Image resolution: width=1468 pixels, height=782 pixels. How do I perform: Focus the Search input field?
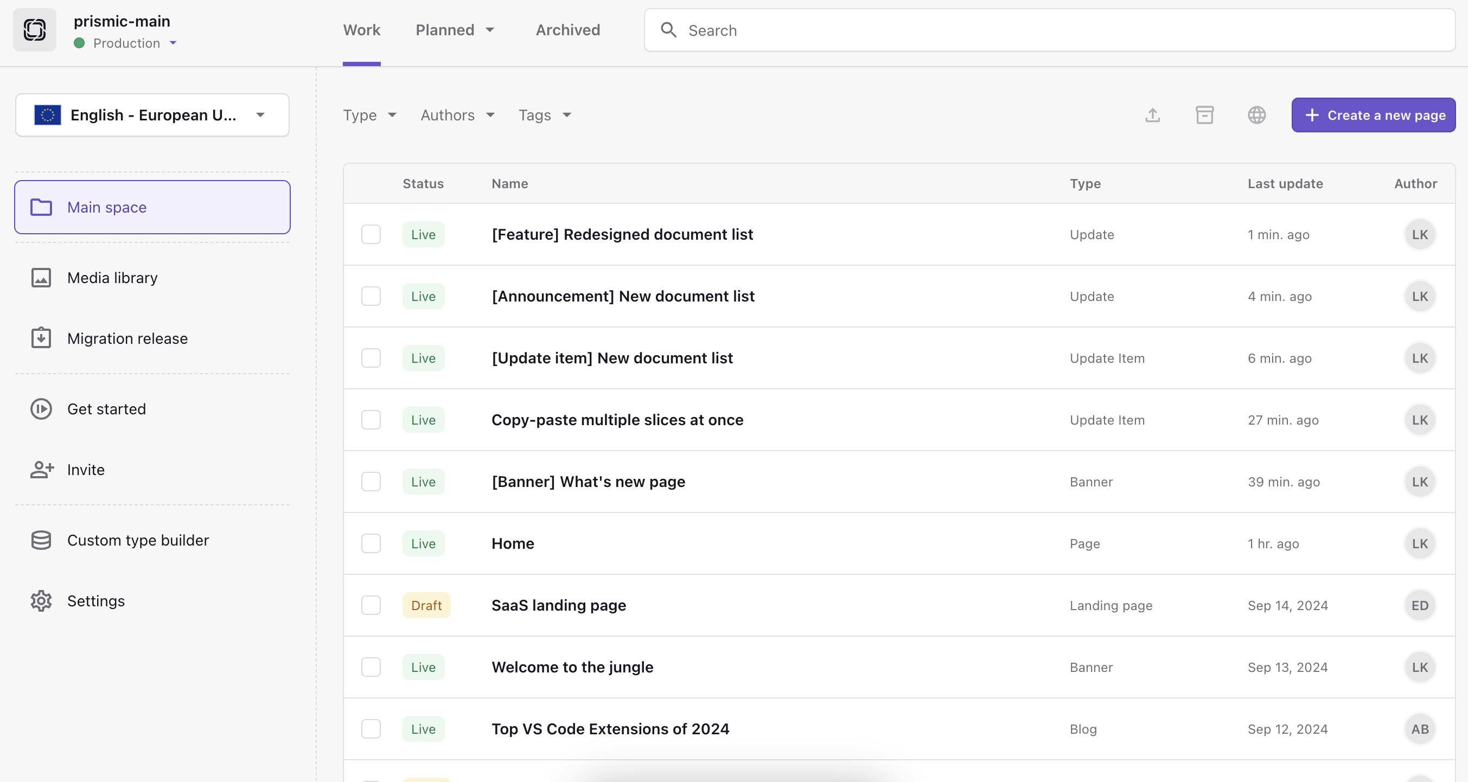[1060, 30]
